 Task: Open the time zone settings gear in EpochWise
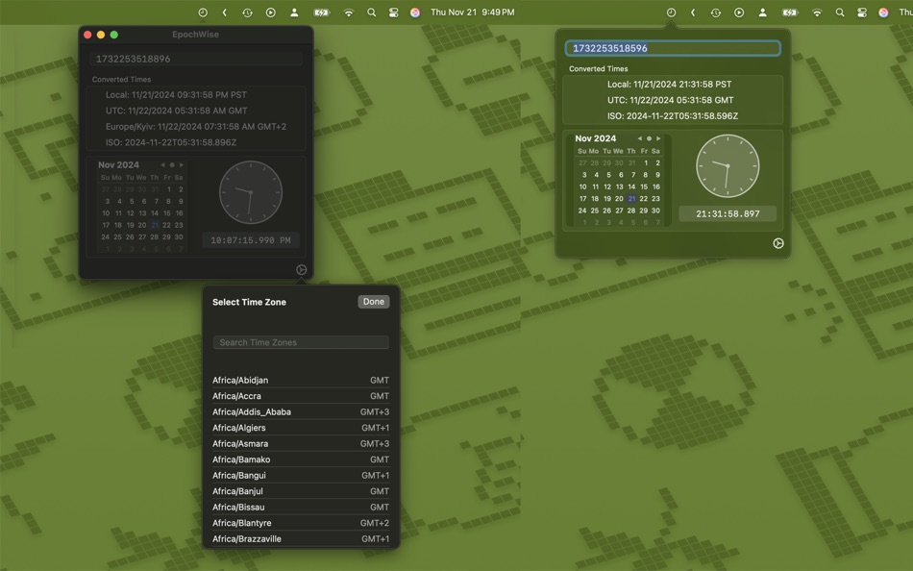click(301, 269)
